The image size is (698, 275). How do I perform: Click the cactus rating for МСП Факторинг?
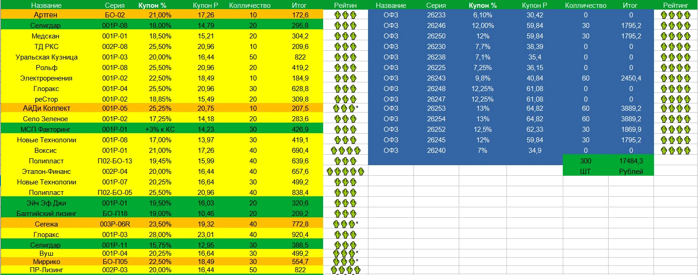click(x=345, y=129)
